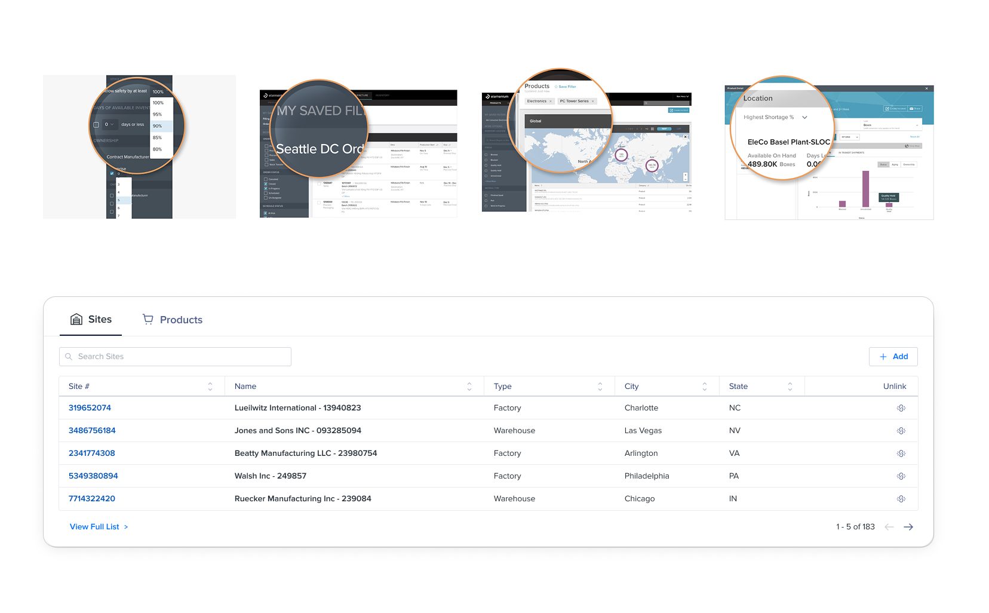Viewport: 989px width, 613px height.
Task: Unlink the Beatty Manufacturing LLC site
Action: pos(901,453)
